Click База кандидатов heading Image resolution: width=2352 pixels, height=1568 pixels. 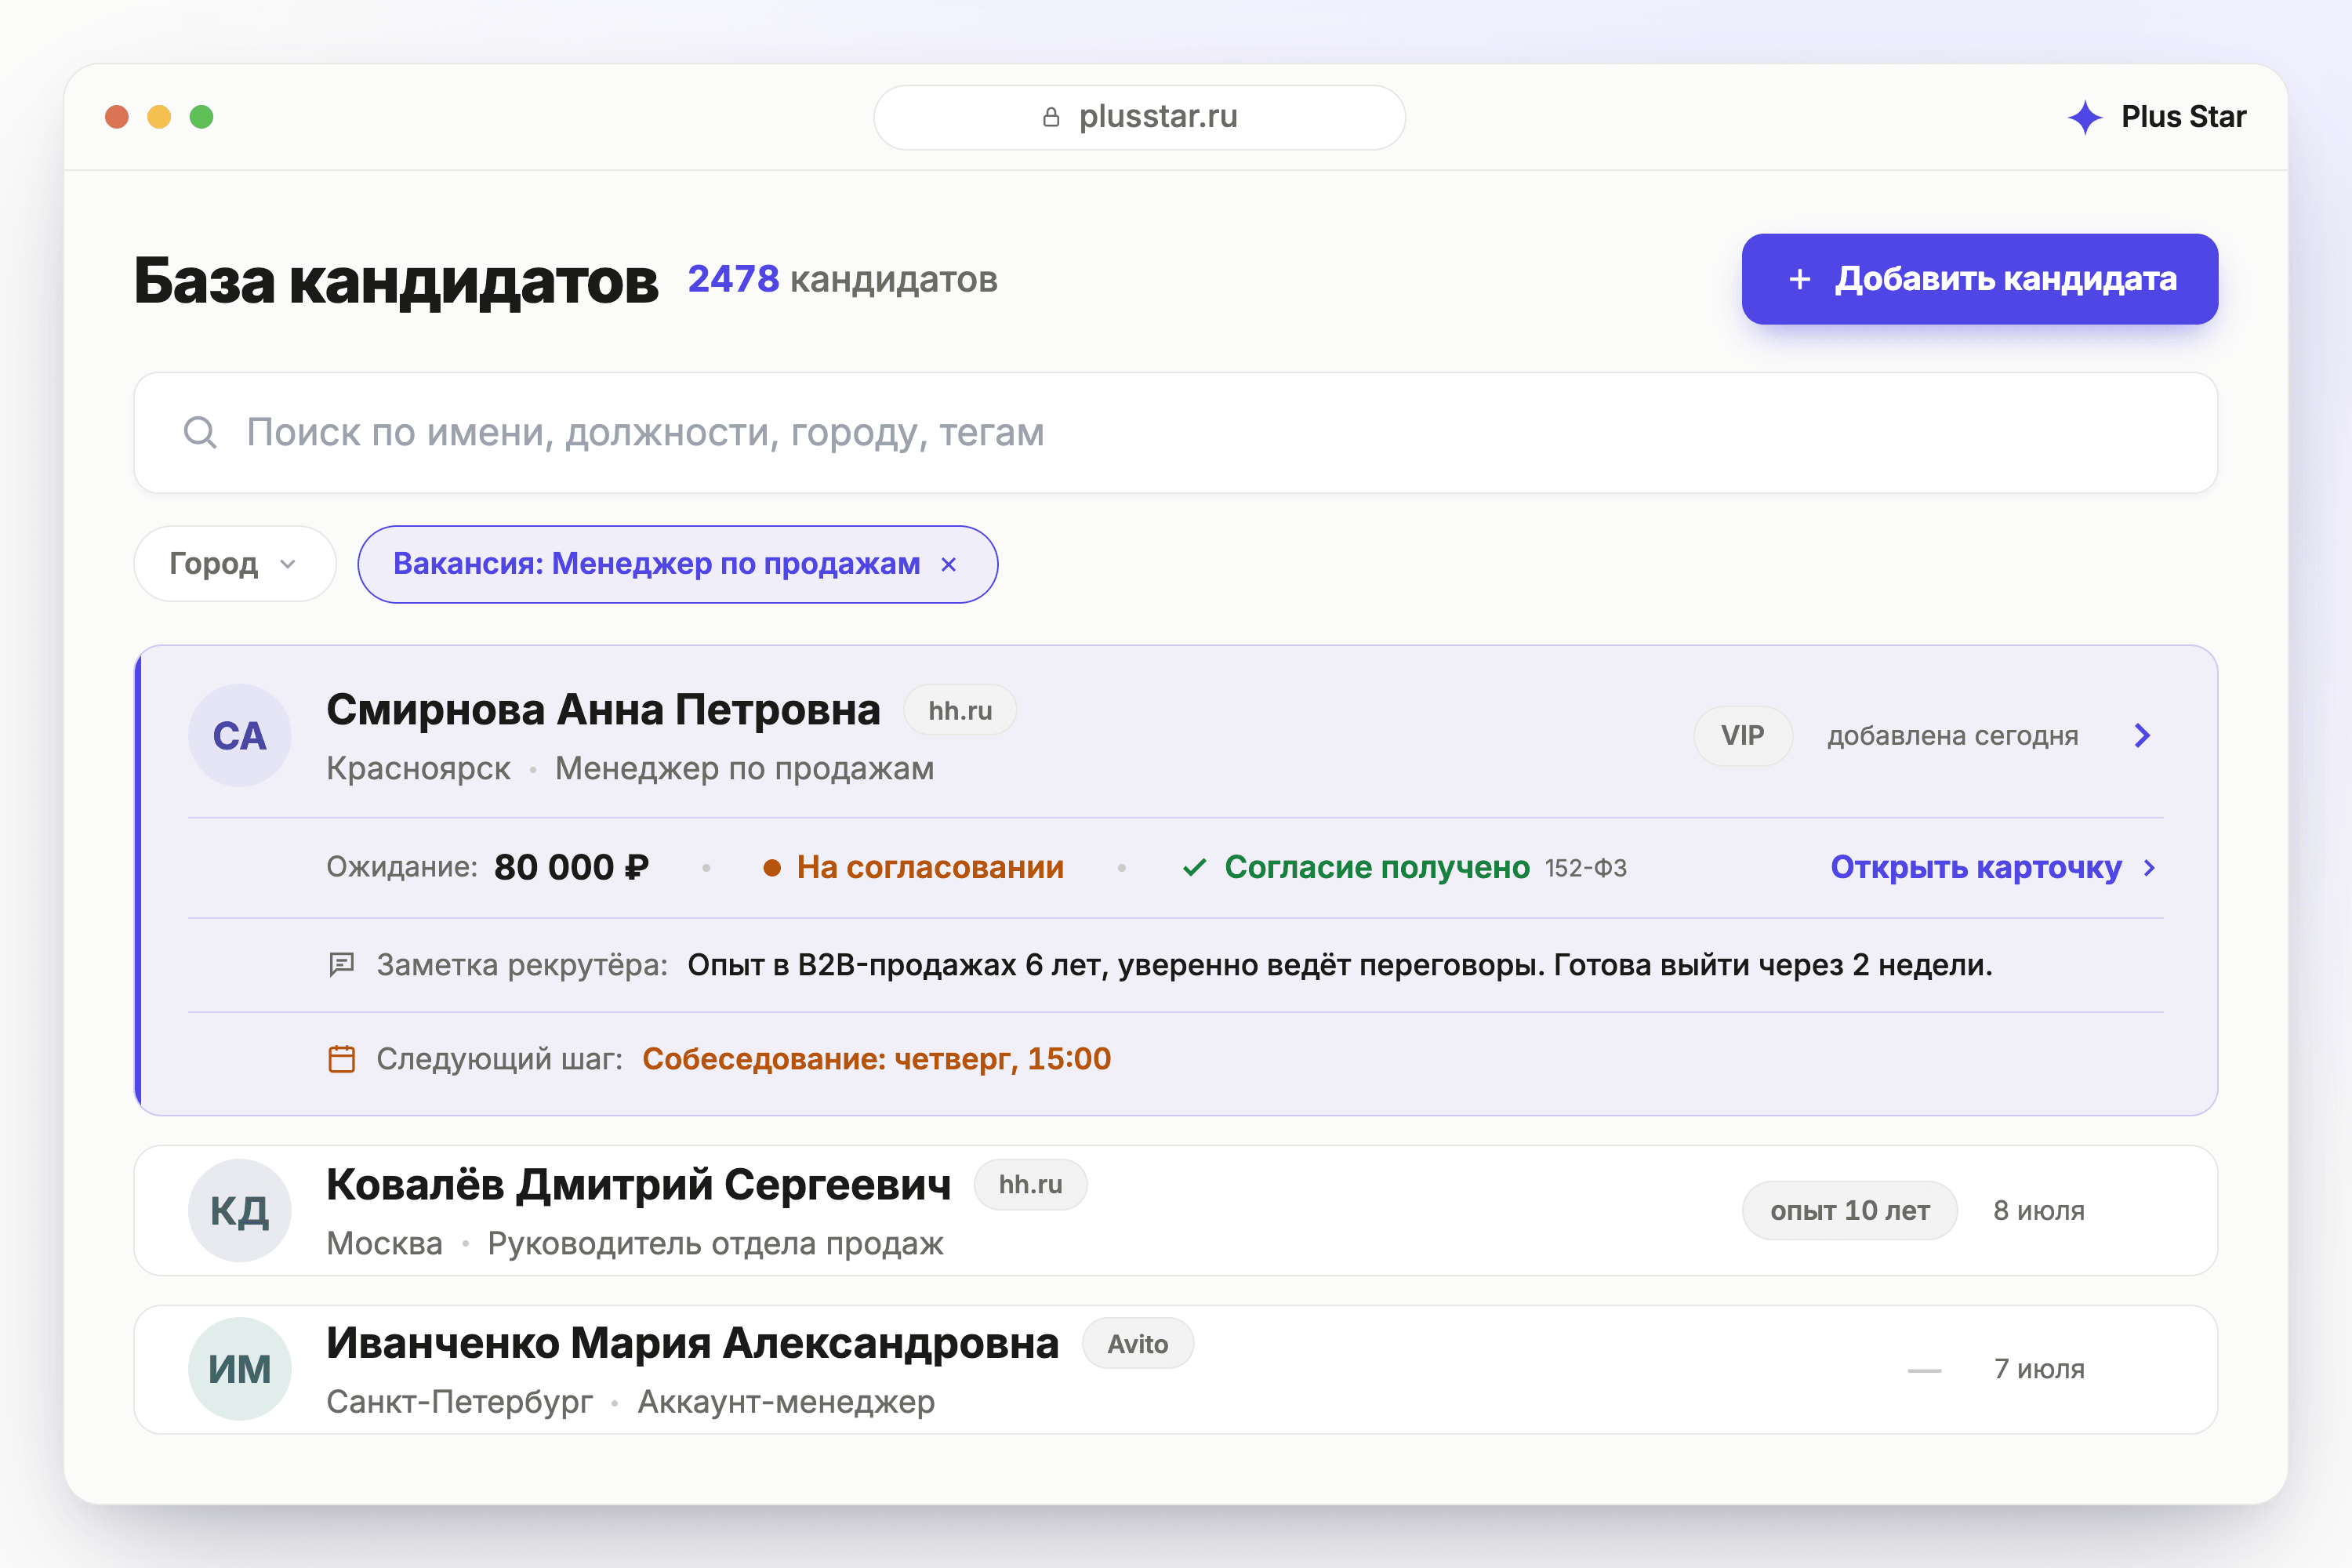tap(396, 280)
